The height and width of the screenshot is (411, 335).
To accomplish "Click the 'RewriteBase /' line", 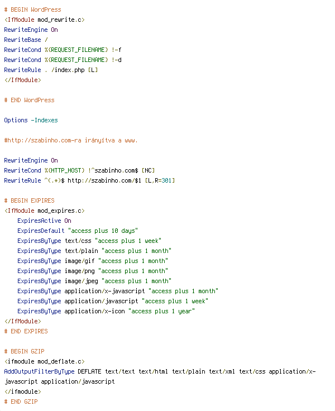I will [26, 40].
